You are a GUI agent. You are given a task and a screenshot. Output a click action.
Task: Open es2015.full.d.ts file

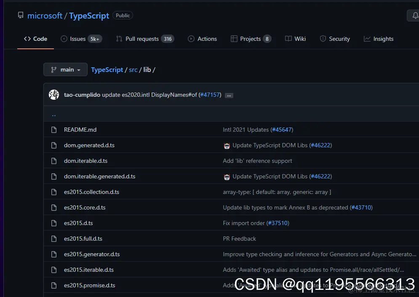coord(83,239)
